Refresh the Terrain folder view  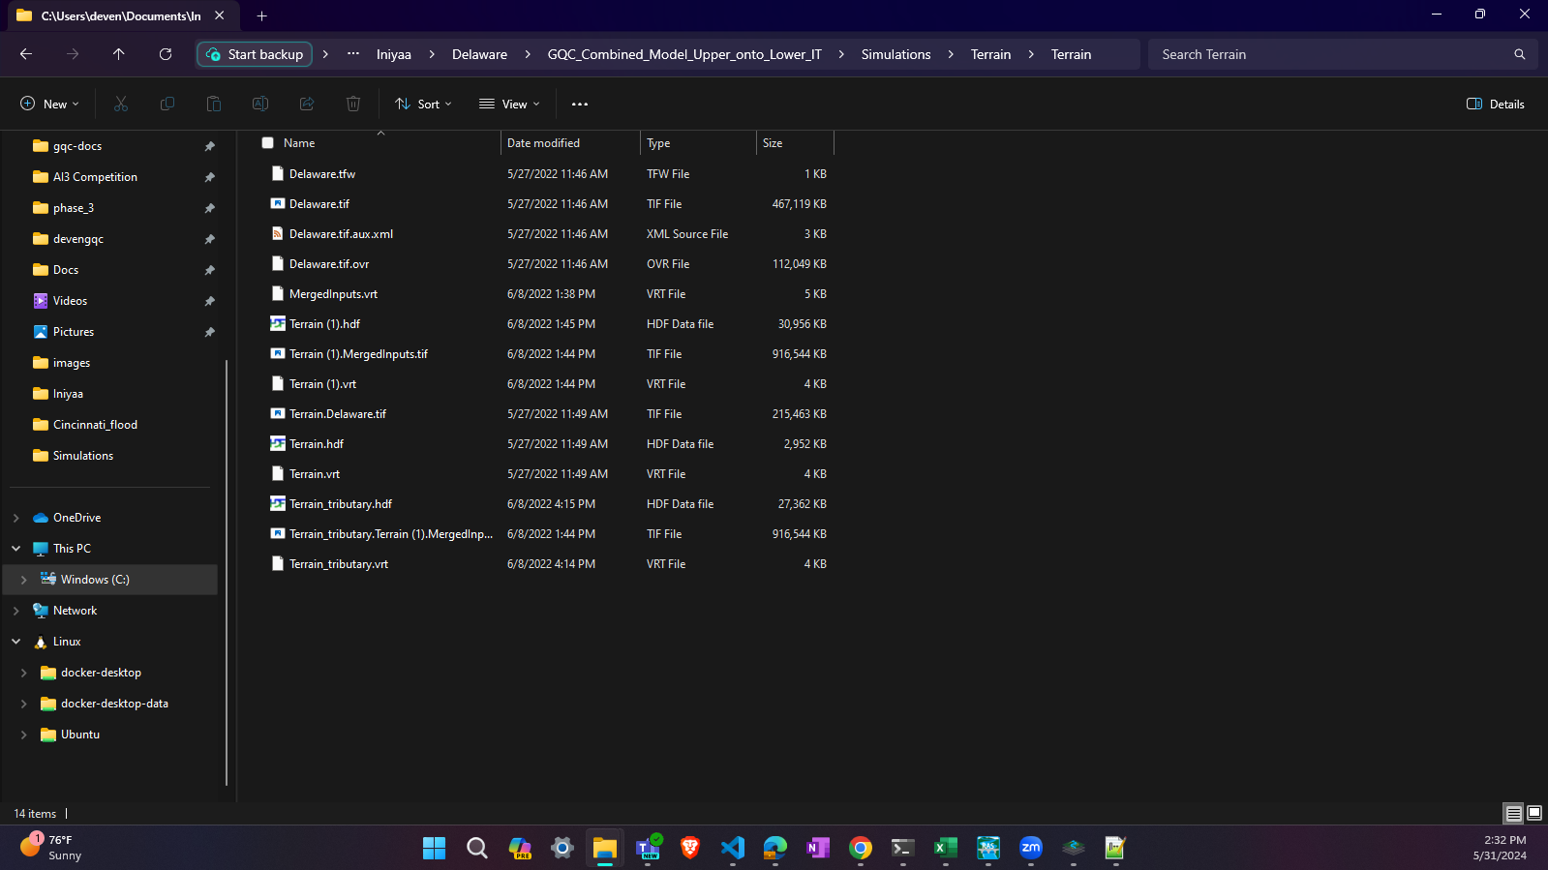click(x=166, y=54)
